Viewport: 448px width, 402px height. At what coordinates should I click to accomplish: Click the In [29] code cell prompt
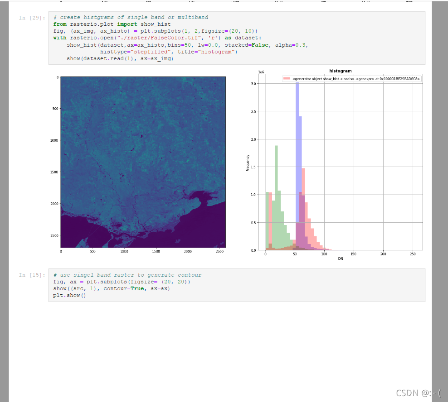[x=32, y=18]
